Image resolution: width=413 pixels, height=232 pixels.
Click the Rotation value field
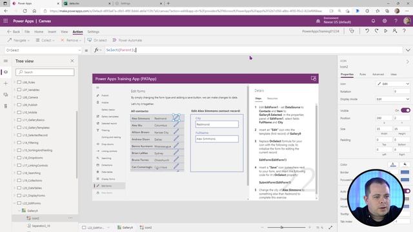point(401,92)
